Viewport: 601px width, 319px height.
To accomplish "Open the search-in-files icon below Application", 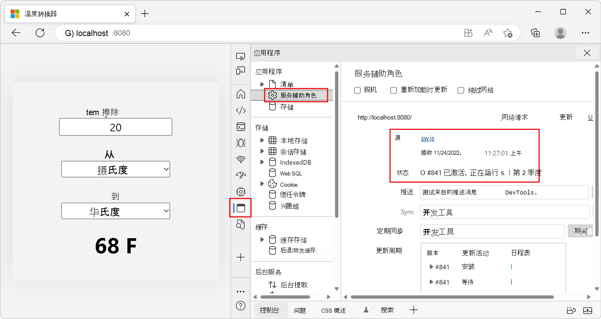I will click(240, 225).
